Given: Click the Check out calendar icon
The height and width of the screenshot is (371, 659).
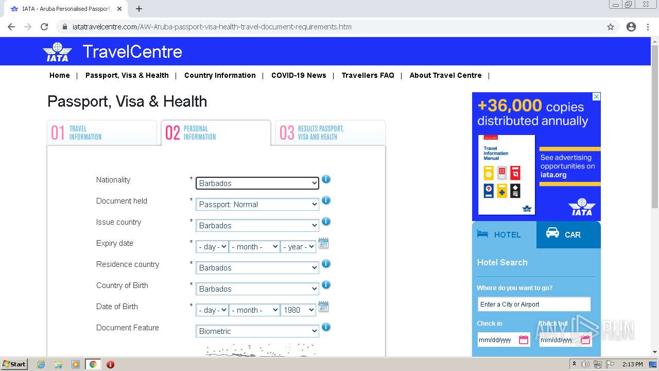Looking at the screenshot, I should click(x=585, y=340).
